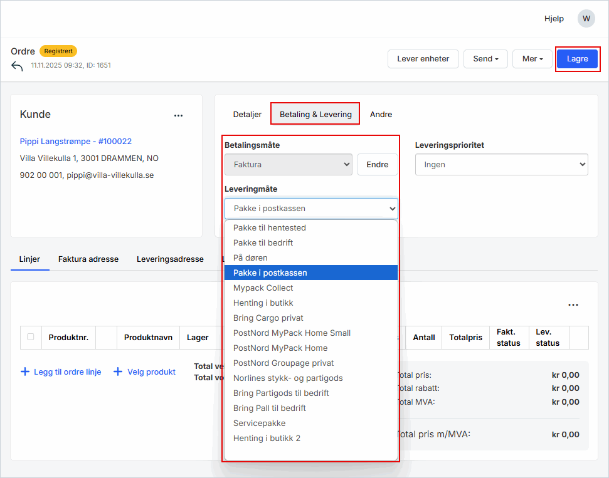This screenshot has height=478, width=609.
Task: Expand the Leveringsprioritet dropdown
Action: (501, 165)
